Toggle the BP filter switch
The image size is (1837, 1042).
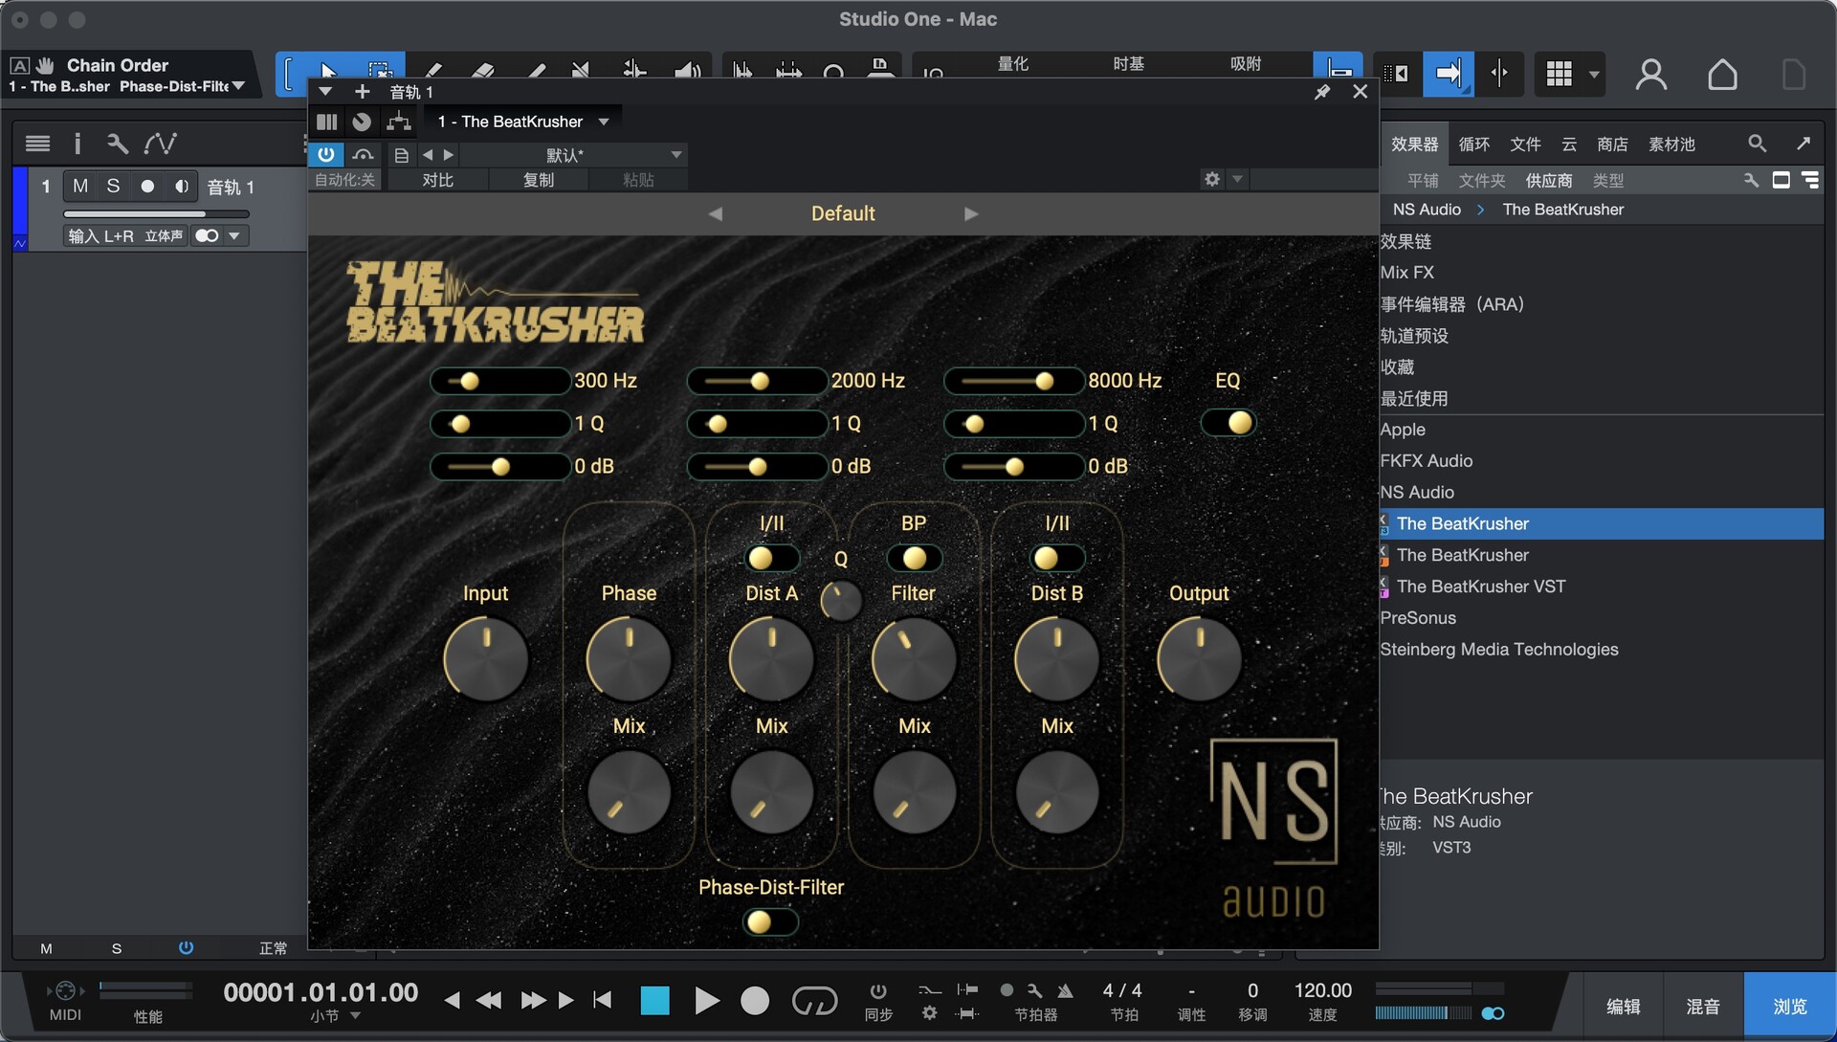coord(914,558)
